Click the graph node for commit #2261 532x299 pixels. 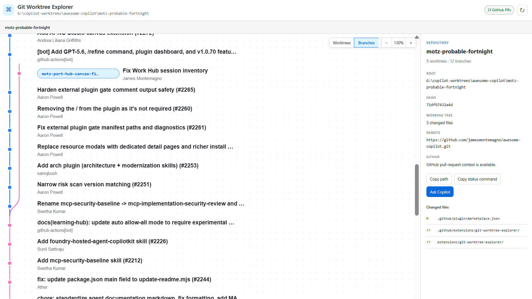click(10, 130)
